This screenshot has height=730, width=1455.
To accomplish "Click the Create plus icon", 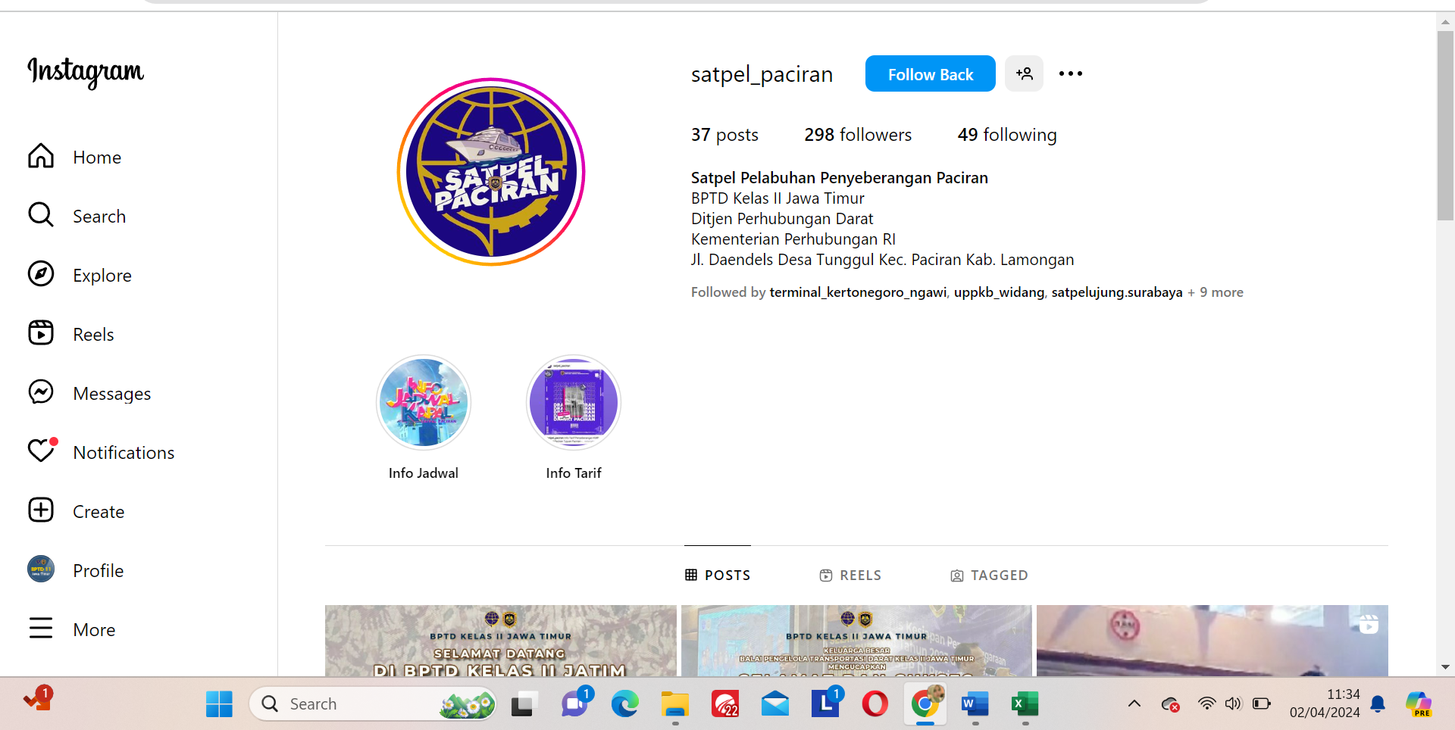I will click(41, 510).
